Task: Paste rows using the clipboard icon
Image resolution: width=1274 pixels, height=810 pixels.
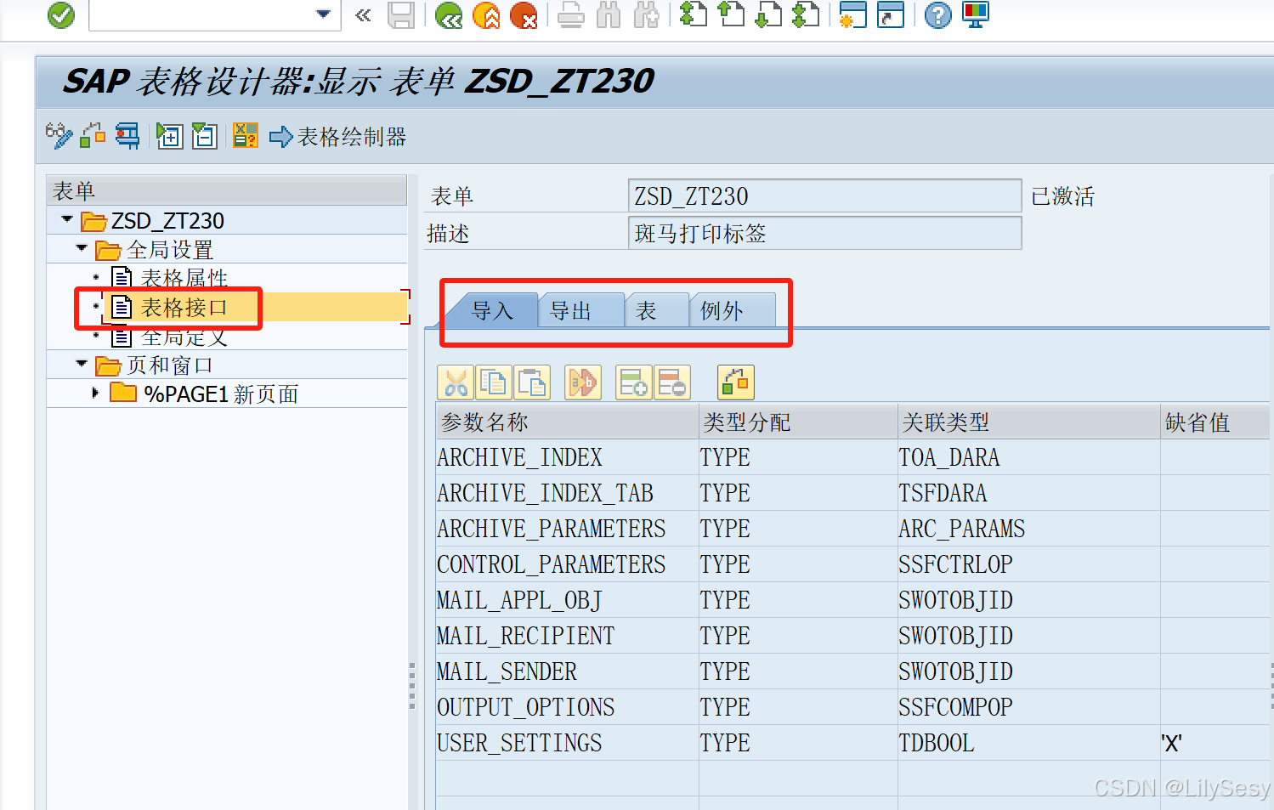Action: [x=533, y=382]
